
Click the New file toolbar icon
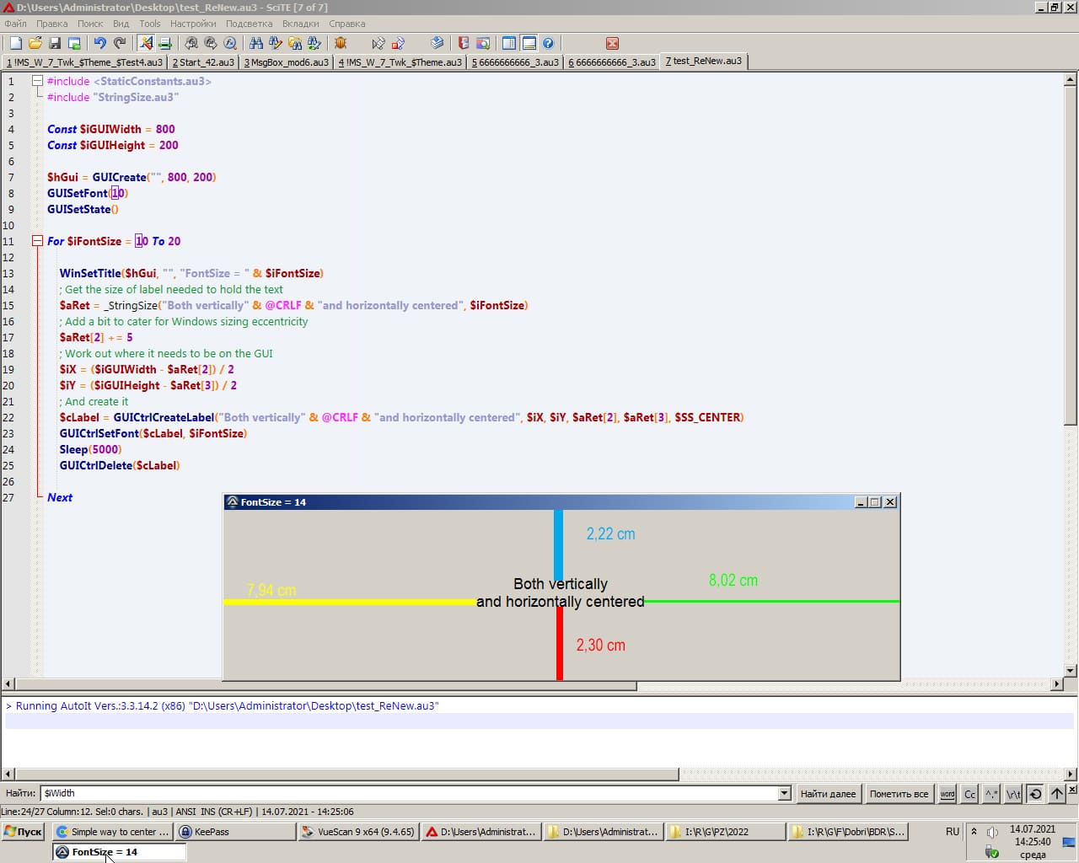click(x=15, y=43)
